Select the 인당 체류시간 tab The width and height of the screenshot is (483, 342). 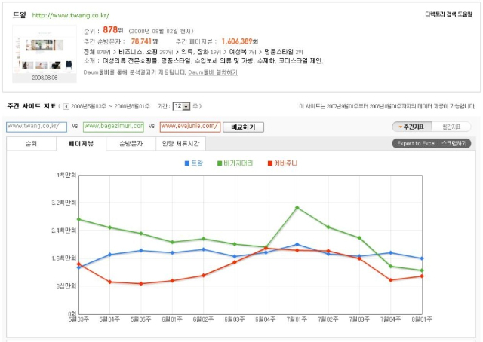click(x=181, y=144)
